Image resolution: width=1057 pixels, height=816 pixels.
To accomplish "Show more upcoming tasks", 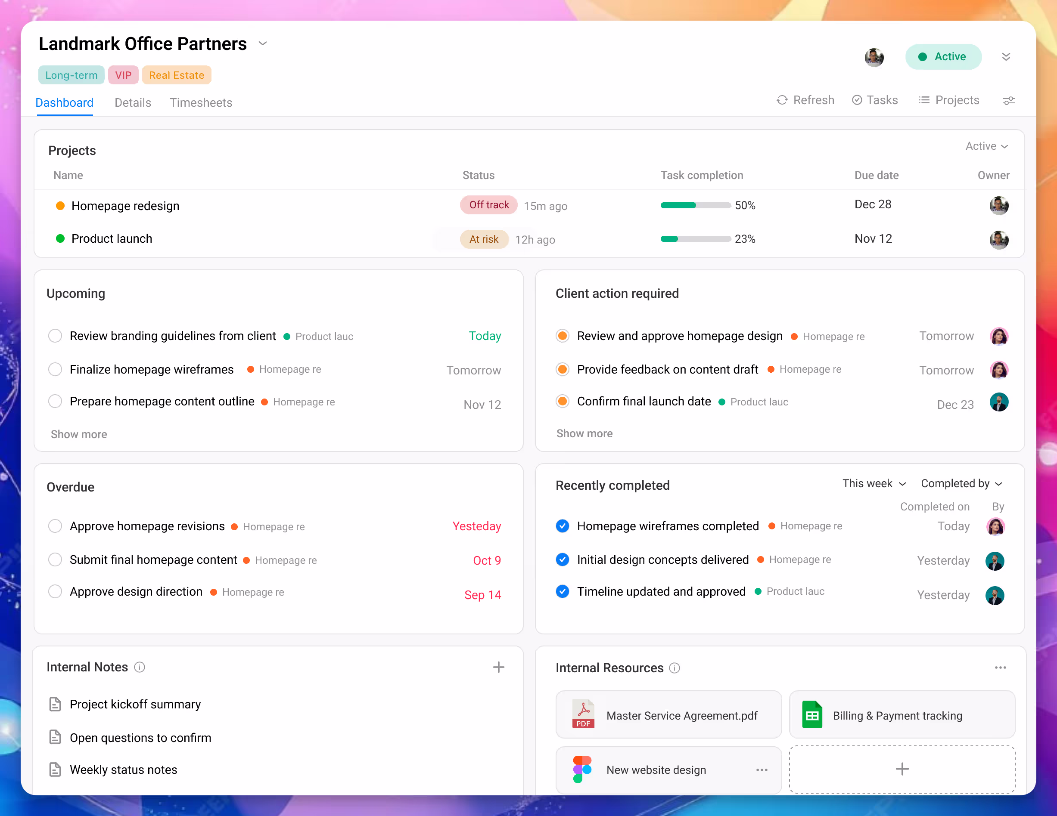I will coord(79,434).
